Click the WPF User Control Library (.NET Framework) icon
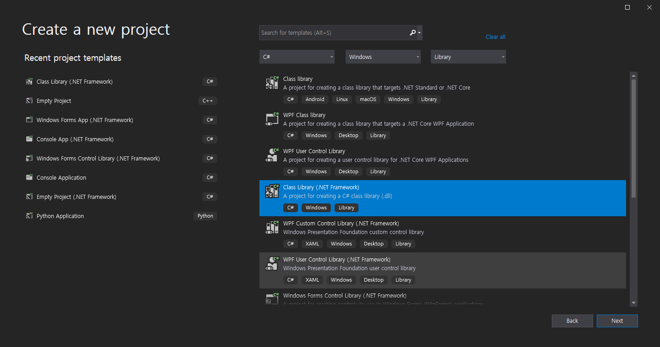This screenshot has height=347, width=660. (272, 263)
